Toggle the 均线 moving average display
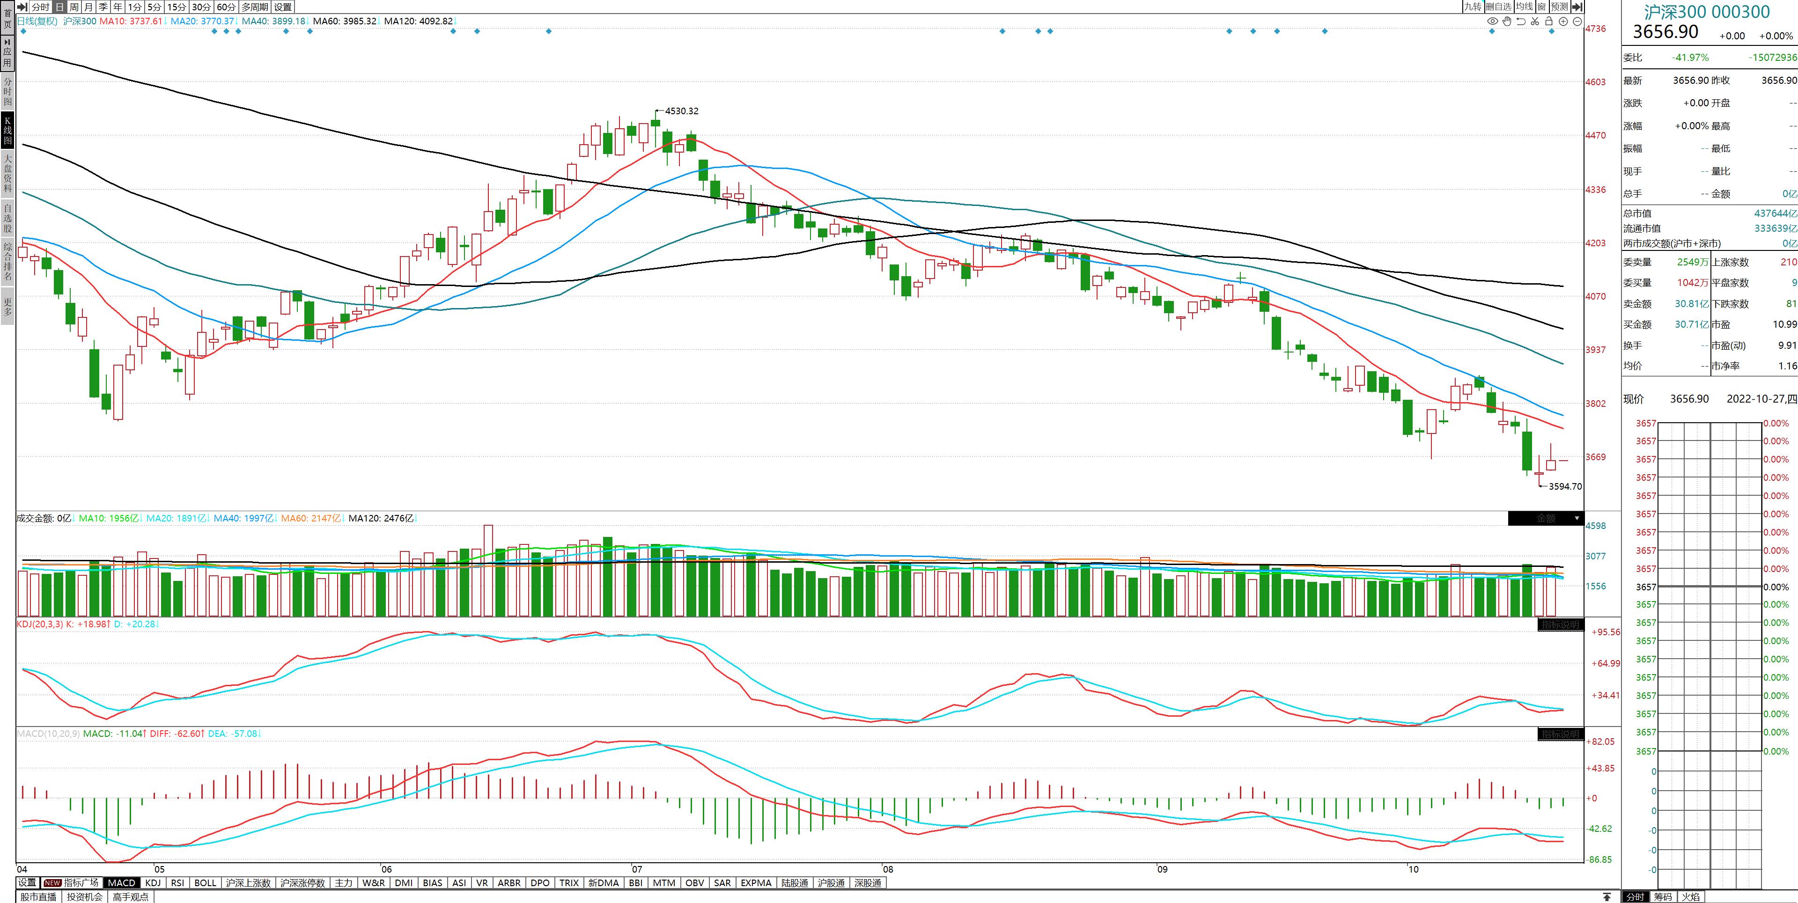1798x903 pixels. tap(1525, 7)
